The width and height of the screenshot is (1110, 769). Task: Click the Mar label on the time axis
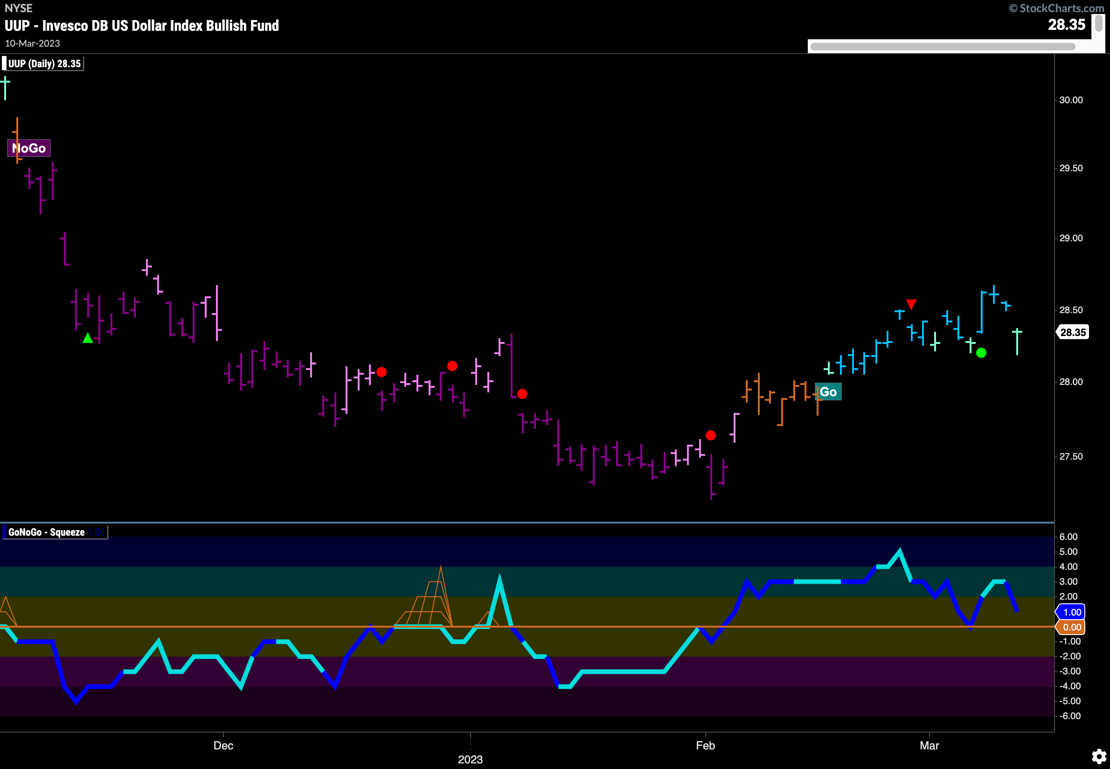click(930, 745)
